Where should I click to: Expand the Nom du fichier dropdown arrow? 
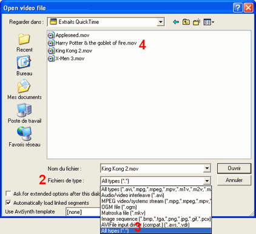[x=207, y=168]
